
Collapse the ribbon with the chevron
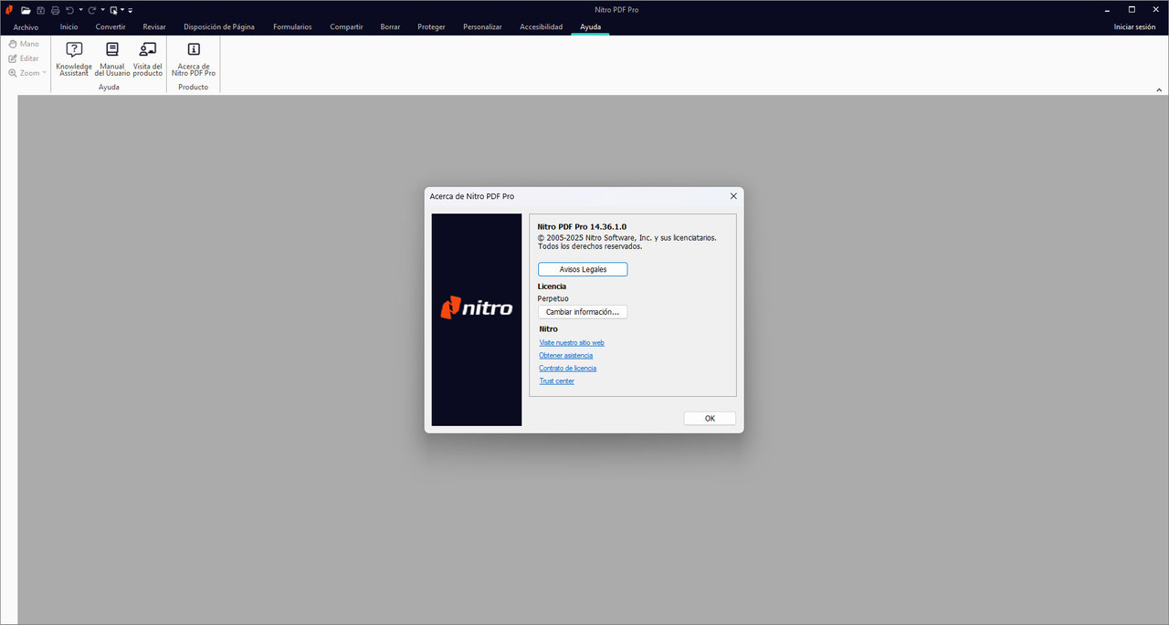(1160, 89)
